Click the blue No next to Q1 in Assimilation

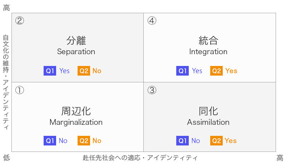[x=196, y=140]
